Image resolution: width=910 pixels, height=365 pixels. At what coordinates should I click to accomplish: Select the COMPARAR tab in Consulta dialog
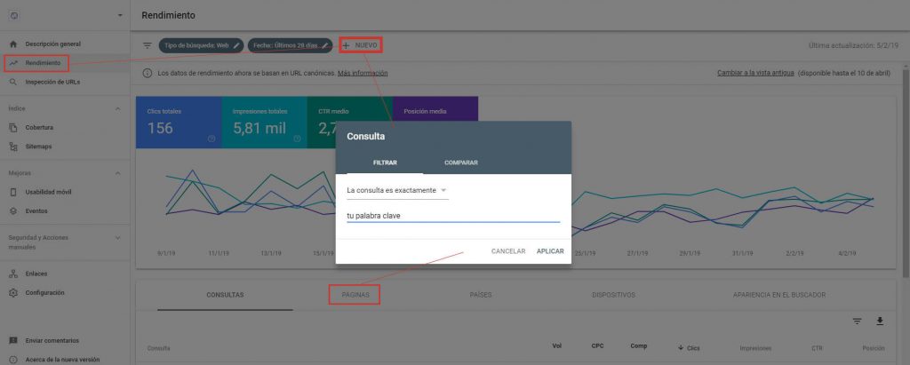pyautogui.click(x=461, y=163)
